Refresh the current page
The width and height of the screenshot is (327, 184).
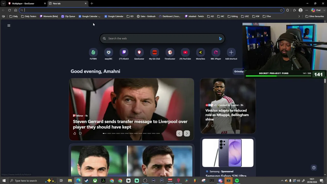[x=9, y=10]
